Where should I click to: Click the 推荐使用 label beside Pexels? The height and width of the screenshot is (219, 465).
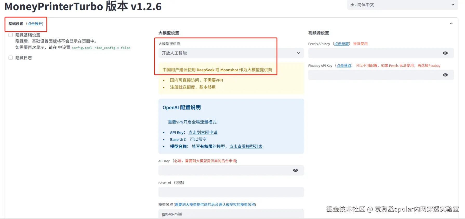360,44
